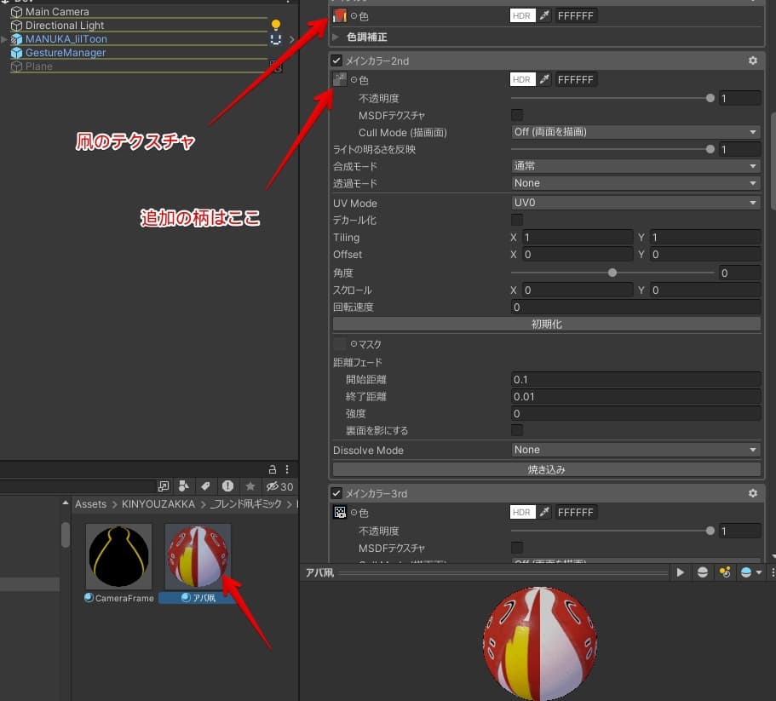Toggle MSDFテクスチャ checkbox in メインカラー3rd
The image size is (776, 701).
coord(517,548)
